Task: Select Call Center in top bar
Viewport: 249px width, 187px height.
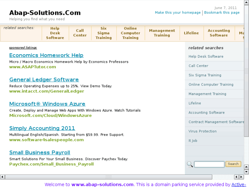Action: 80,33
